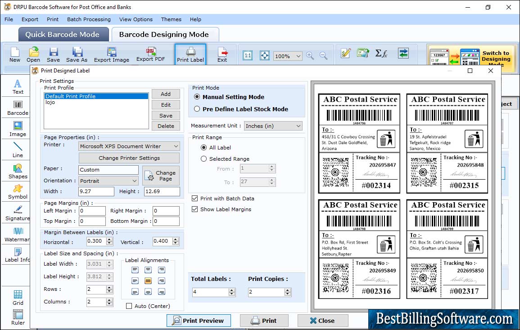520x330 pixels.
Task: Click Change Printer Settings button
Action: click(x=129, y=158)
